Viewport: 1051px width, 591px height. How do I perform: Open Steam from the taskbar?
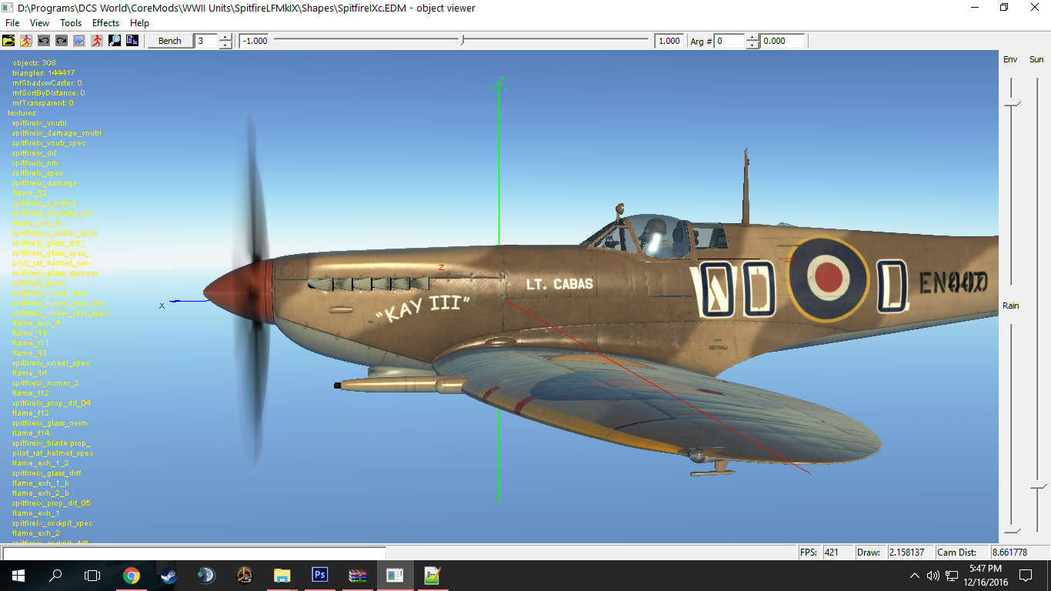point(168,576)
